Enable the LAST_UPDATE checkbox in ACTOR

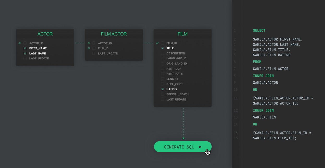[x=25, y=58]
